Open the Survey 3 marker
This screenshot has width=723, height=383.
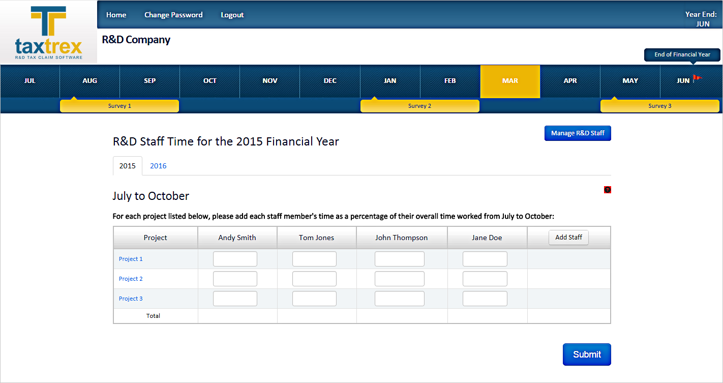coord(659,106)
